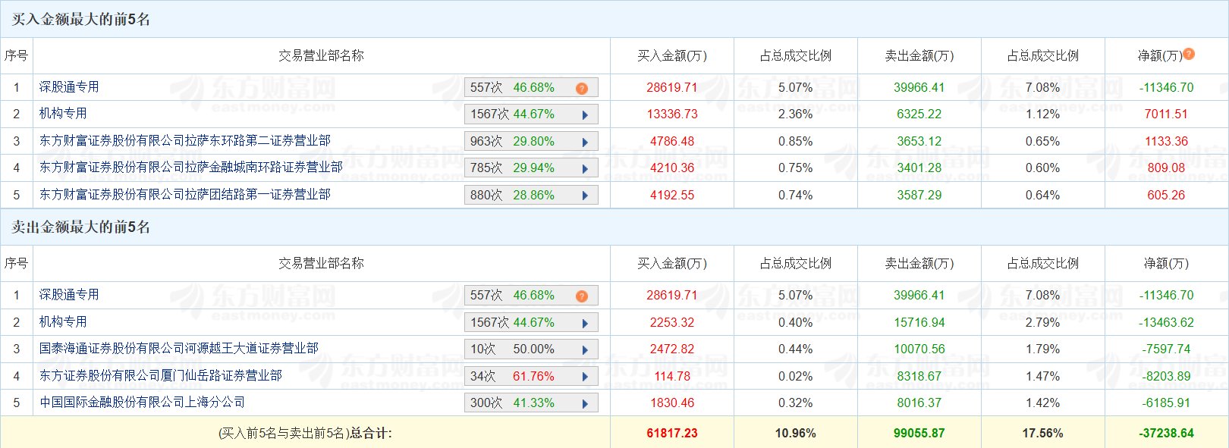Expand arrow for buy-table 机构专用 1567次
1229x448 pixels.
pyautogui.click(x=585, y=115)
